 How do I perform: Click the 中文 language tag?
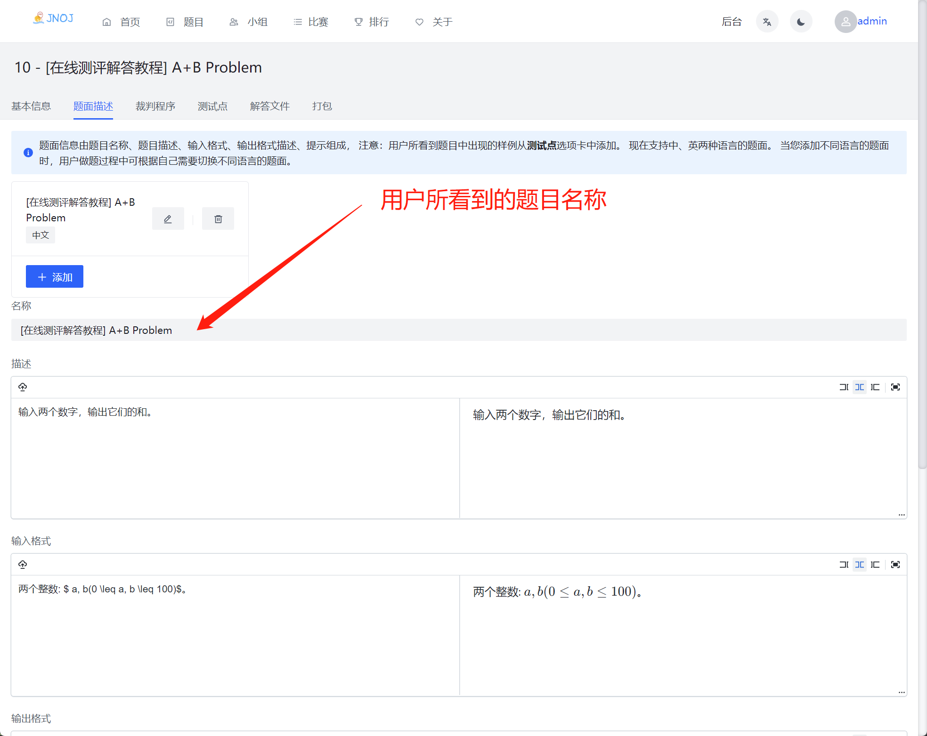[41, 235]
